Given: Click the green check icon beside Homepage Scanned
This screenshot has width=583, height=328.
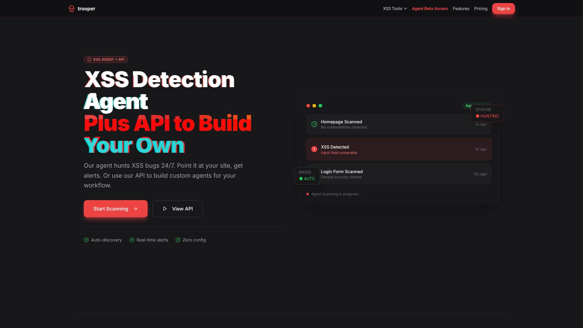Looking at the screenshot, I should pos(314,124).
